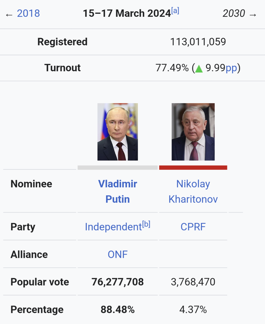The image size is (265, 324).
Task: Open the Nikolay Kharitonov nominee link
Action: pos(193,191)
